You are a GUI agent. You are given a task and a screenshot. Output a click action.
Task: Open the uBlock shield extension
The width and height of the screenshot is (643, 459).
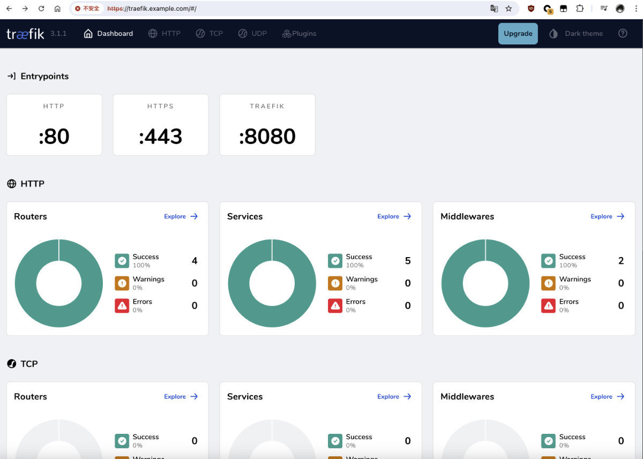[531, 9]
